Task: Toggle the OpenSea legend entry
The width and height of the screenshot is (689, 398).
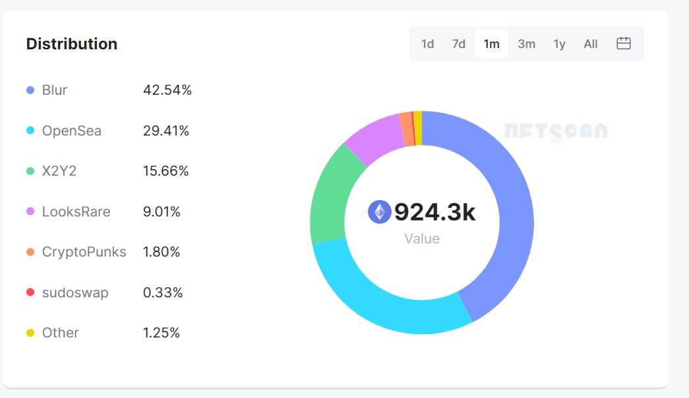Action: [71, 131]
